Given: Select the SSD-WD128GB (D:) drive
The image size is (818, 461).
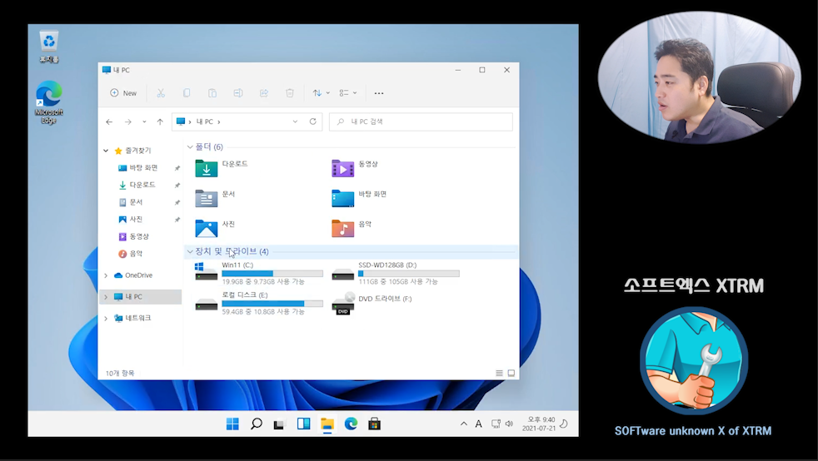Looking at the screenshot, I should (x=396, y=273).
